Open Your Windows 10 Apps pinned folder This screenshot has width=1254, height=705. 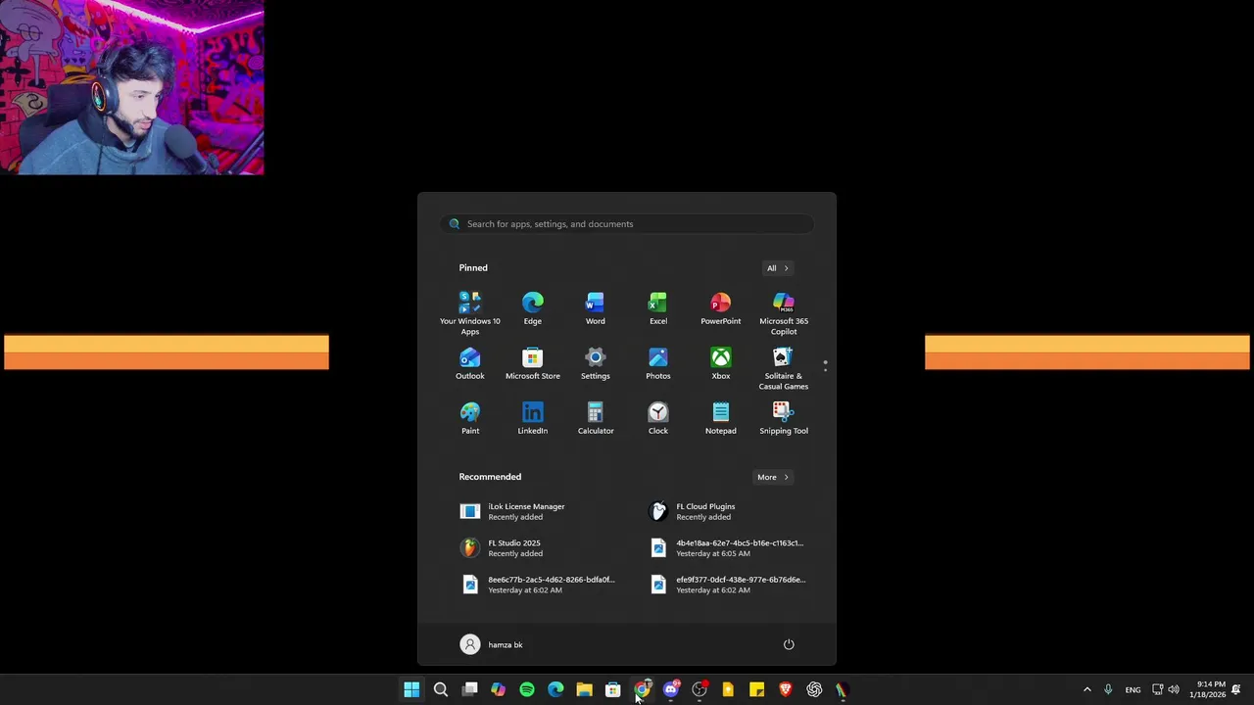coord(469,312)
